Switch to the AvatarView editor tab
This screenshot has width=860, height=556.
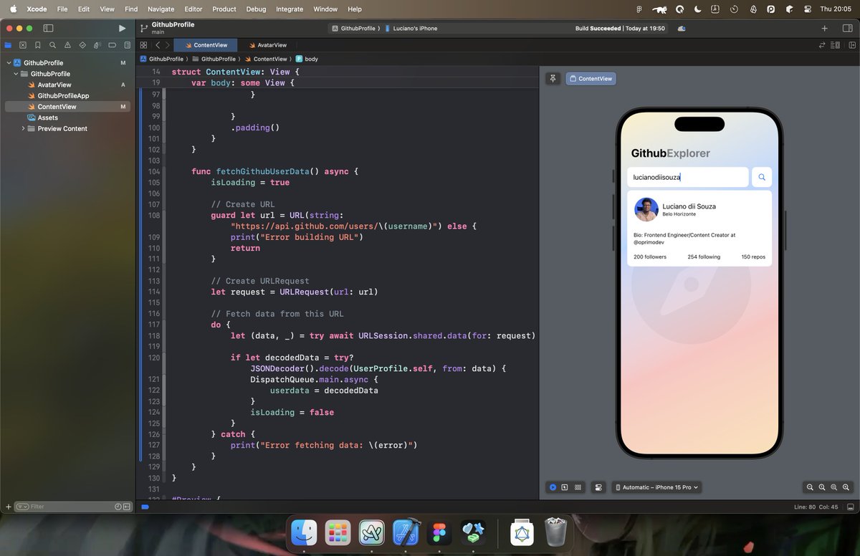click(x=267, y=44)
